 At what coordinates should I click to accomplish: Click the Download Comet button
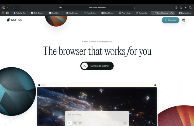[97, 66]
